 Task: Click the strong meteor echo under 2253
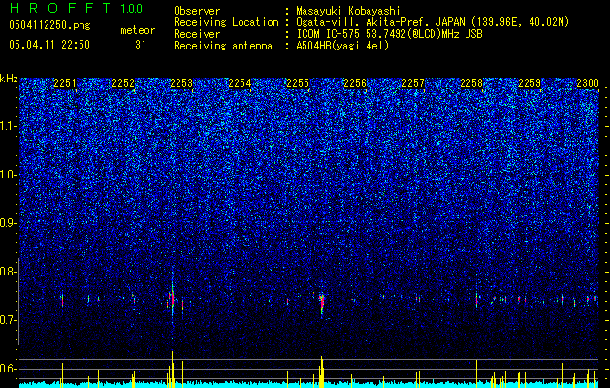pos(172,300)
